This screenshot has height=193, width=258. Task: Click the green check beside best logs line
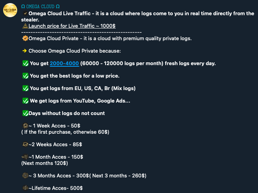tap(25, 76)
